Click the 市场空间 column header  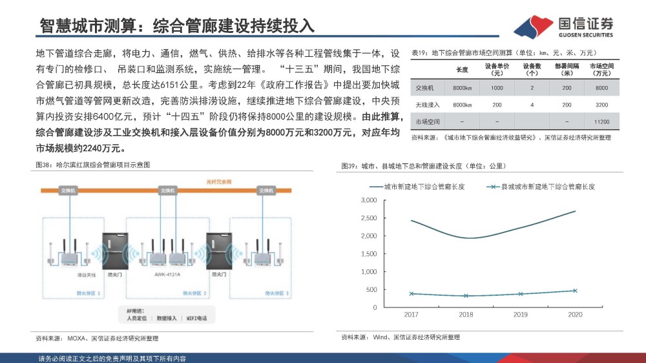point(601,69)
